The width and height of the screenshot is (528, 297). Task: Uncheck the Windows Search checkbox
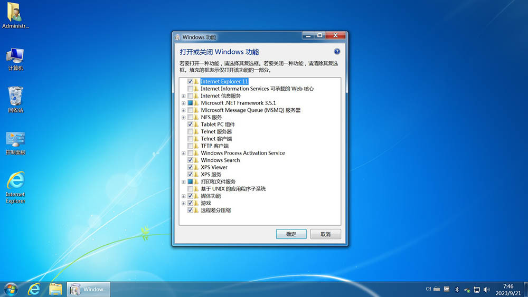point(190,160)
